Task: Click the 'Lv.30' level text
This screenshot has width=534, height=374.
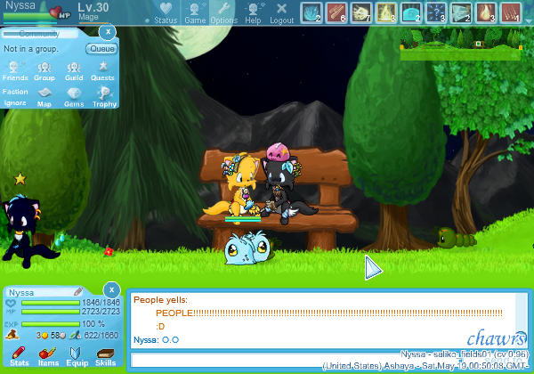Action: pos(93,7)
